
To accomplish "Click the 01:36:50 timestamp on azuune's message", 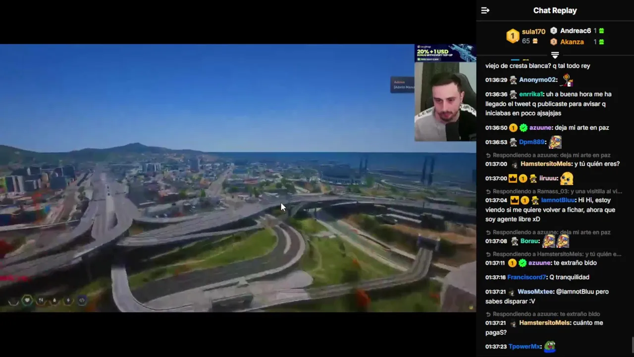I will 496,128.
